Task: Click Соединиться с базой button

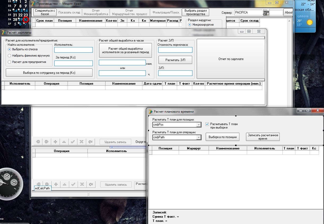Action: tap(45, 12)
